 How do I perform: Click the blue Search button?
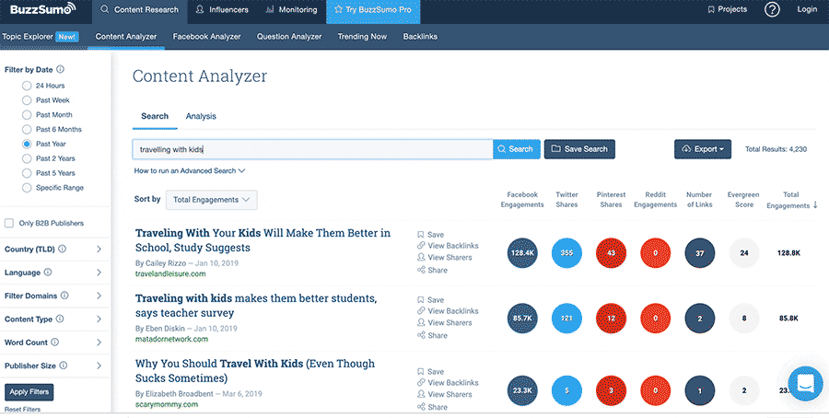tap(517, 149)
